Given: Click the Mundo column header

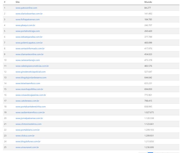Looking at the screenshot, I should 148,2.
